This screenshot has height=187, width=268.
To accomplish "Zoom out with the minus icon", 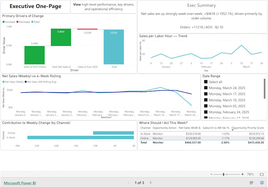I will click(211, 174).
